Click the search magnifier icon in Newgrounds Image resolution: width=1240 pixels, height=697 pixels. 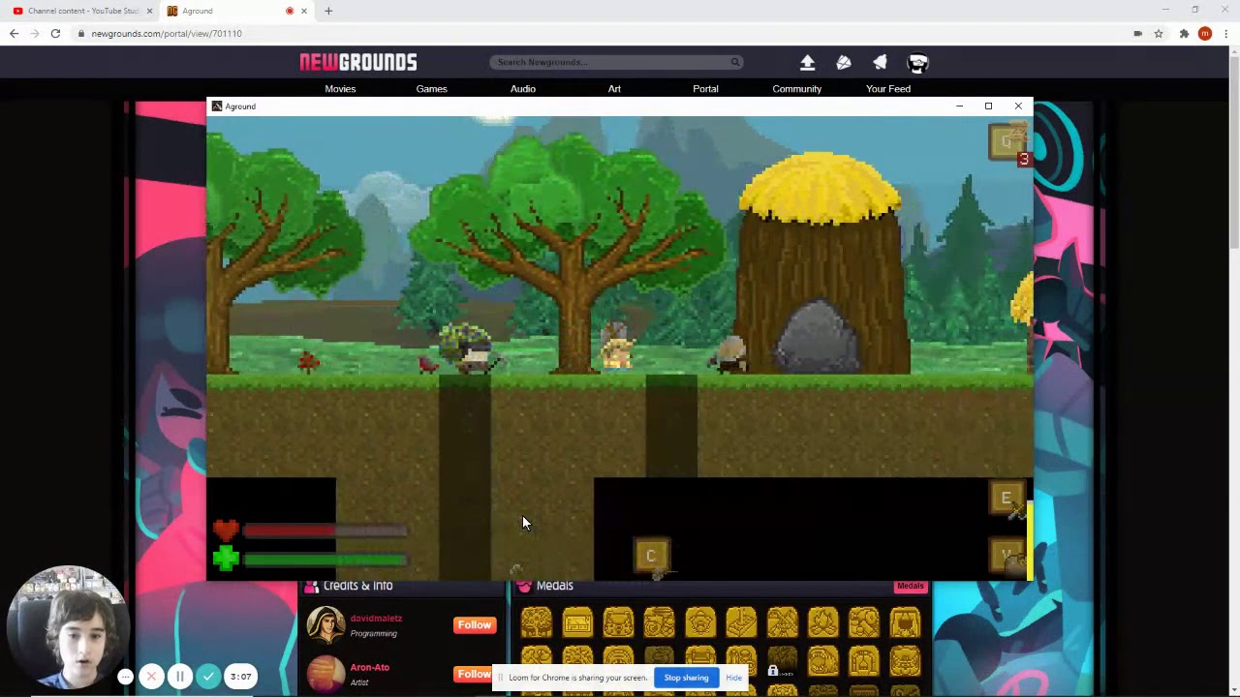pos(735,62)
